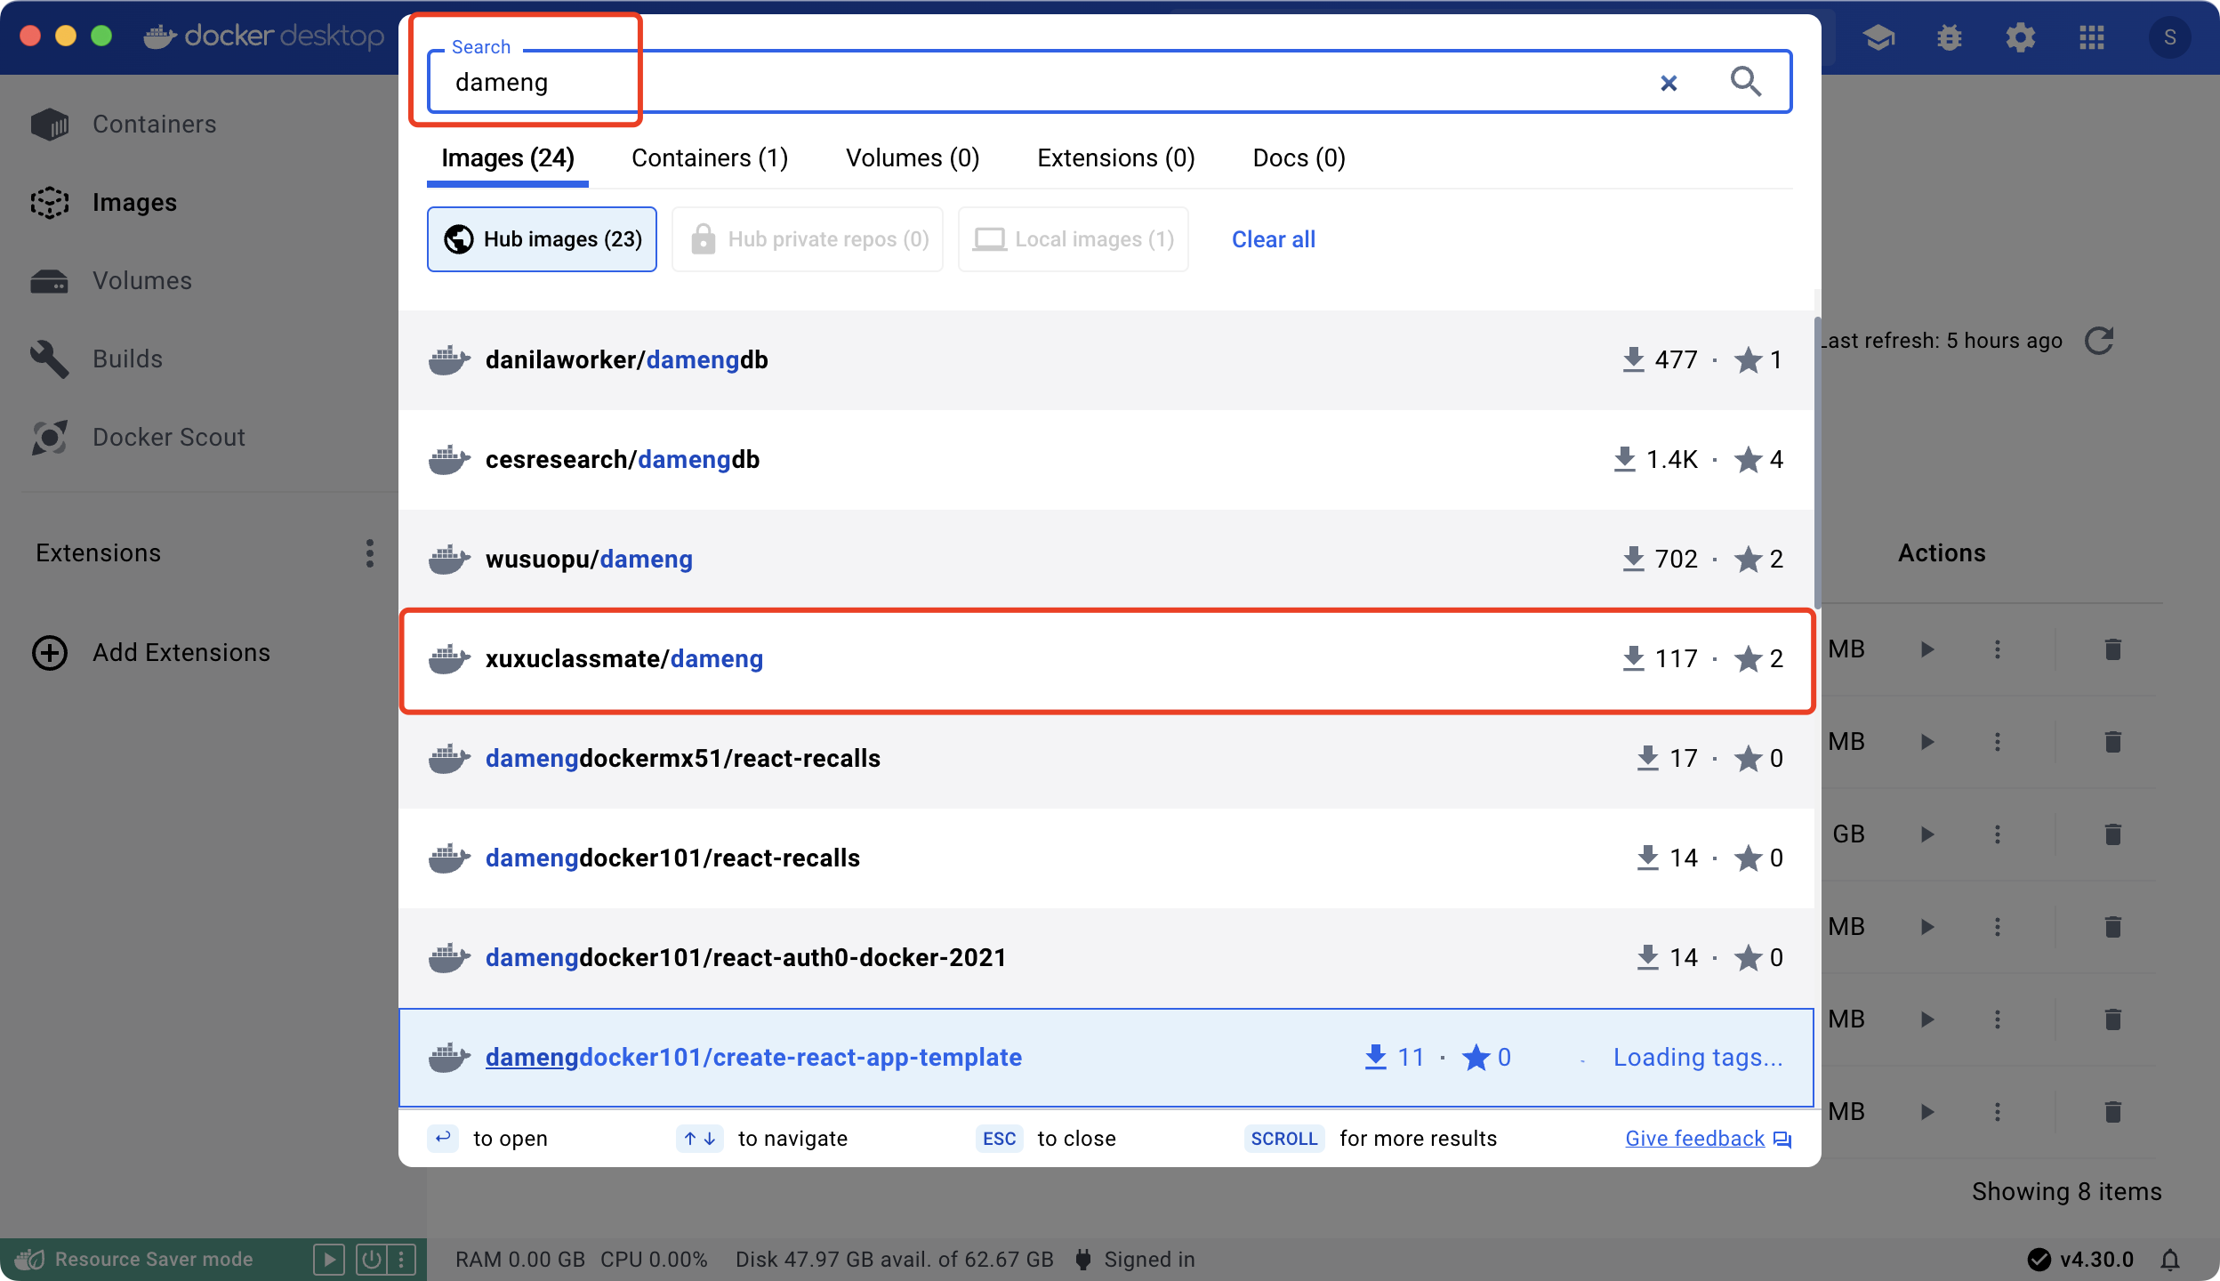Delete the image in the GB-sized row
The width and height of the screenshot is (2220, 1281).
2113,834
